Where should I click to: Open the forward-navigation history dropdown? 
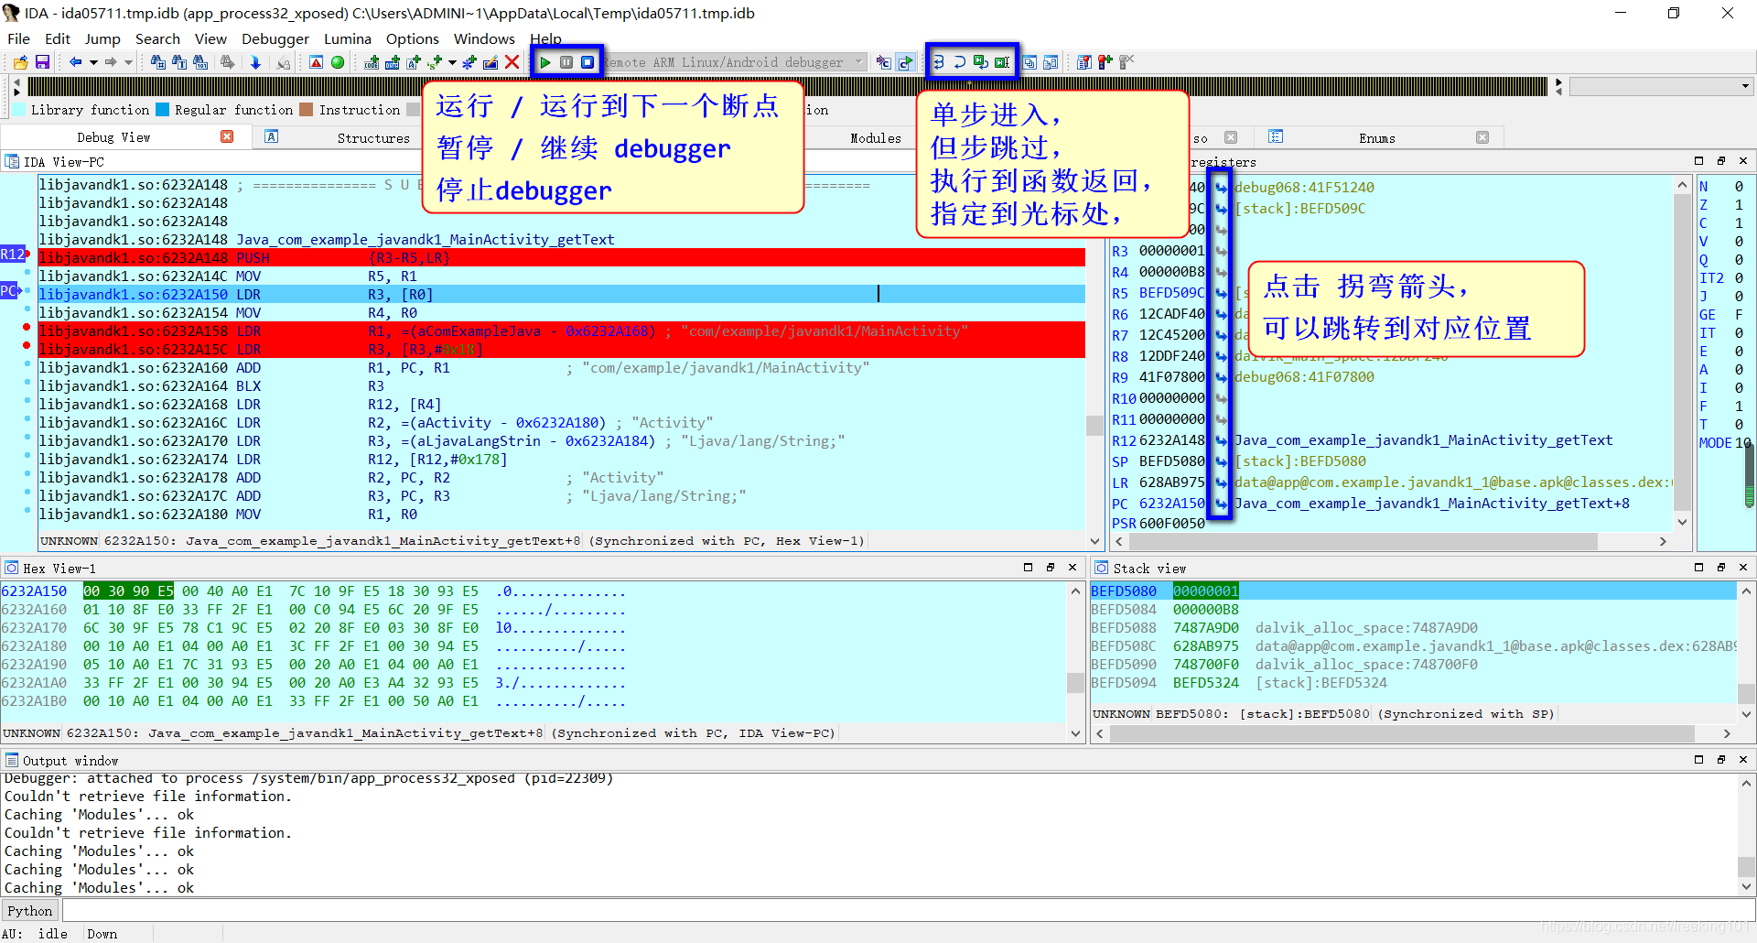pyautogui.click(x=128, y=62)
